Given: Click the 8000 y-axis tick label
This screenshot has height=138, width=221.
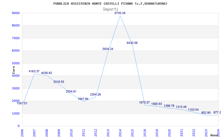Looking at the screenshot, I should point(16,26).
